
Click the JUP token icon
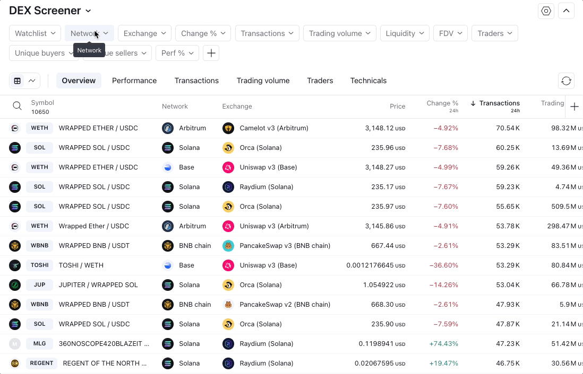tap(15, 285)
